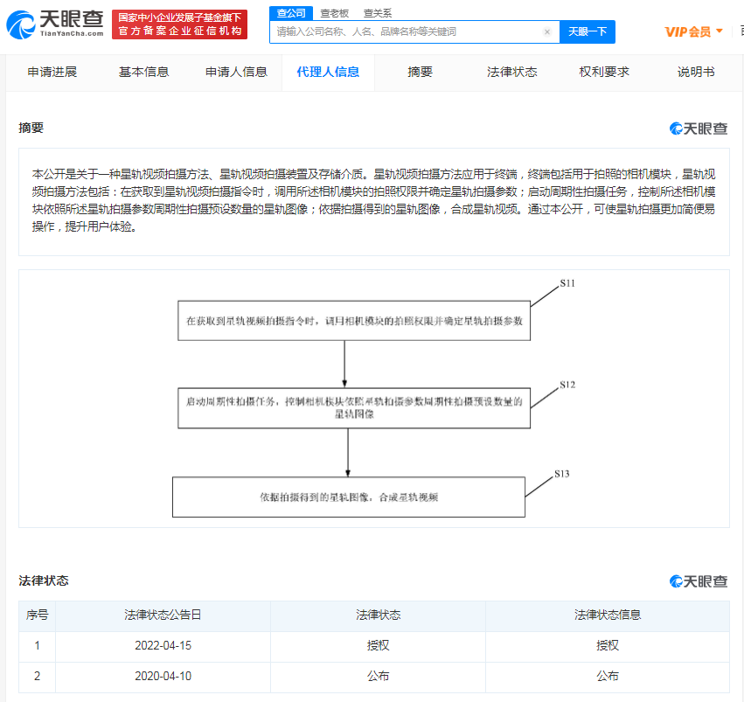Go to the 权利要求 section tab
This screenshot has height=702, width=744.
click(604, 72)
